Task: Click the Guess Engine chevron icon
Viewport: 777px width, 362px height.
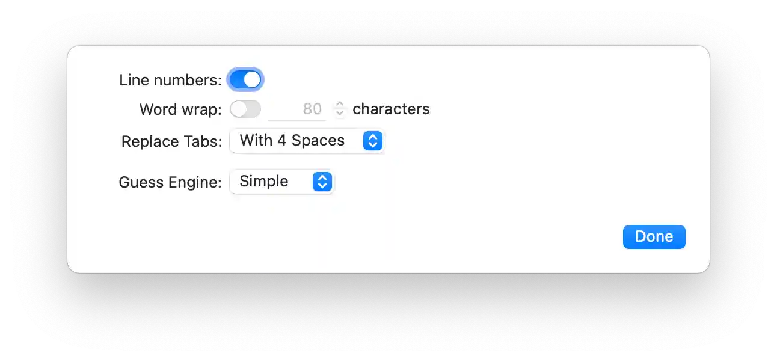Action: point(322,182)
